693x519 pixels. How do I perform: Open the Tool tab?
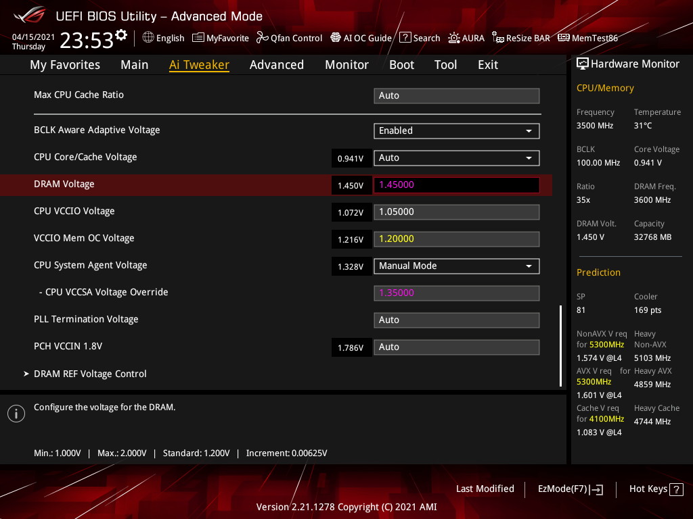[445, 65]
